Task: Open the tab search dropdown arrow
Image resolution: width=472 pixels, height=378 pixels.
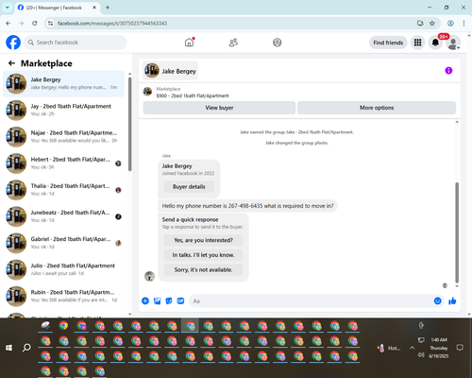Action: [8, 8]
